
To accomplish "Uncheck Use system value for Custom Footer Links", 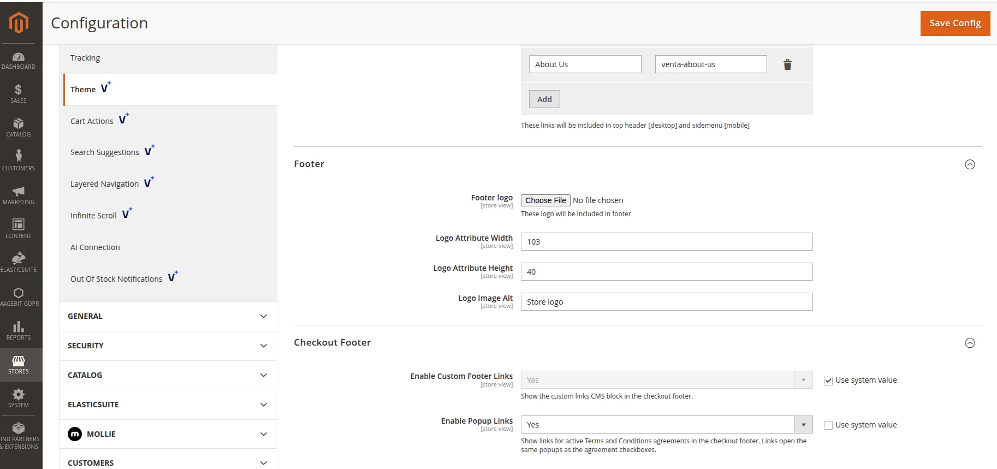I will [828, 381].
